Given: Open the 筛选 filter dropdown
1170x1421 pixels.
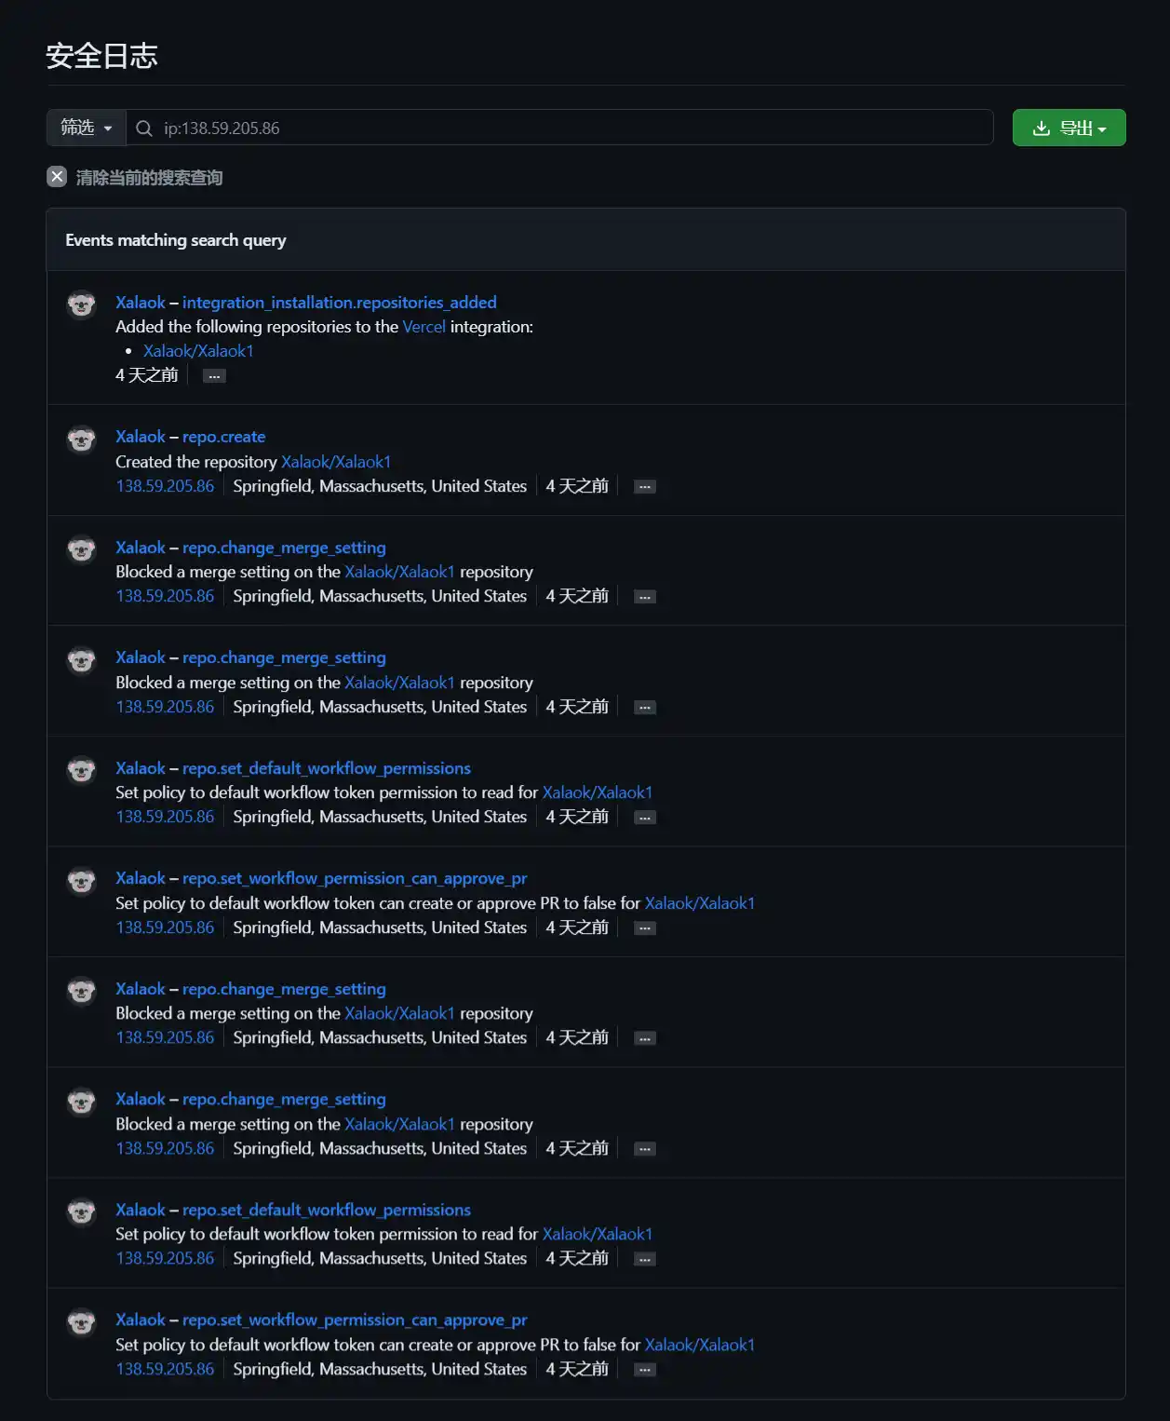Looking at the screenshot, I should 85,128.
